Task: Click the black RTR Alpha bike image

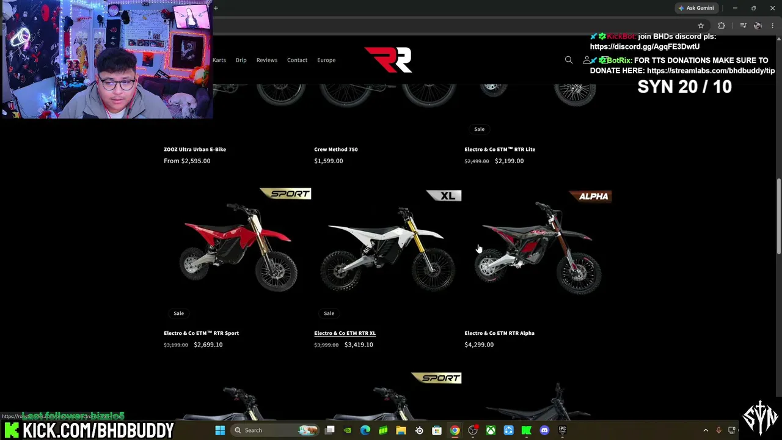Action: point(539,248)
